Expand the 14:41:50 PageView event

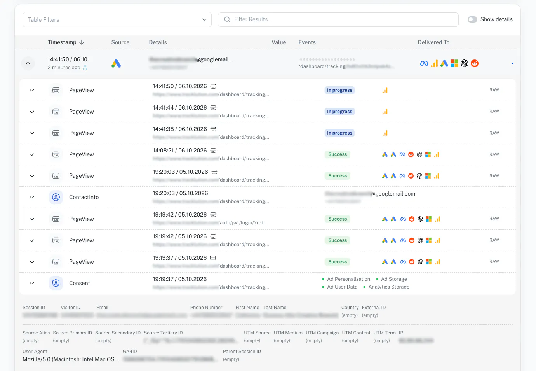(x=32, y=90)
